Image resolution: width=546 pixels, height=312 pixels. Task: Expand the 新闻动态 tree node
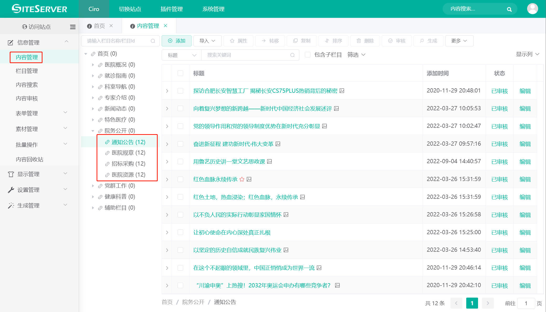[93, 109]
